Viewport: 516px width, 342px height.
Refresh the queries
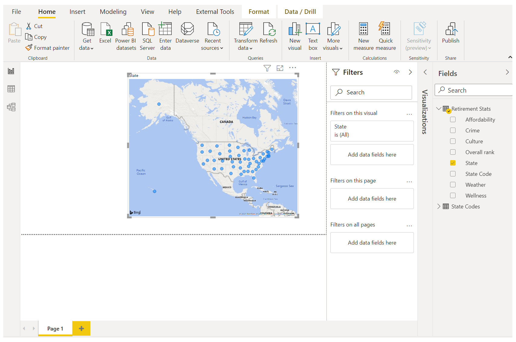(268, 33)
